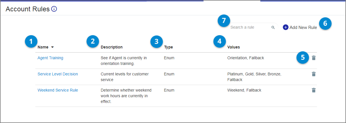346x123 pixels.
Task: Click the numbered callout badge 7
Action: point(224,21)
